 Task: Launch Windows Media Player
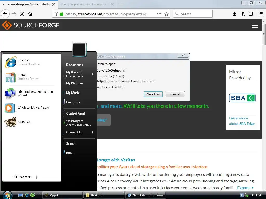click(x=31, y=108)
